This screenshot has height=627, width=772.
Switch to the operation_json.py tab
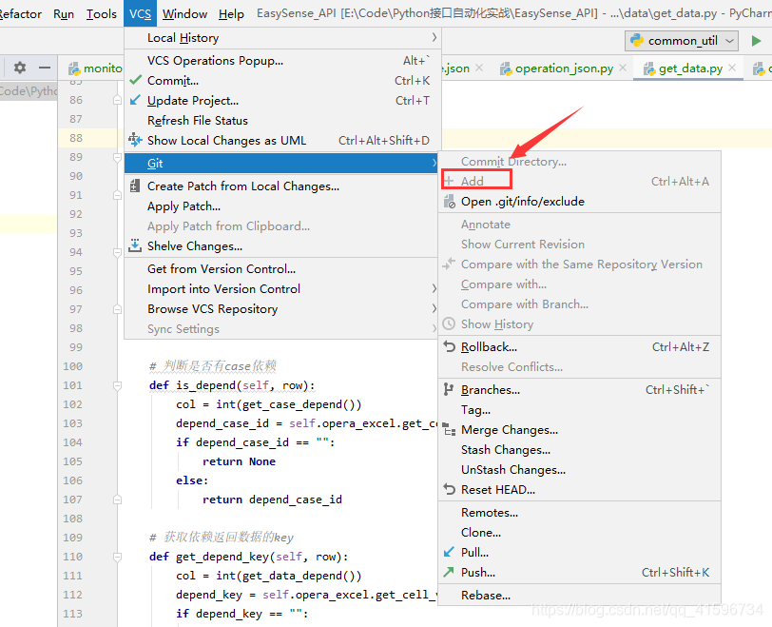tap(564, 69)
